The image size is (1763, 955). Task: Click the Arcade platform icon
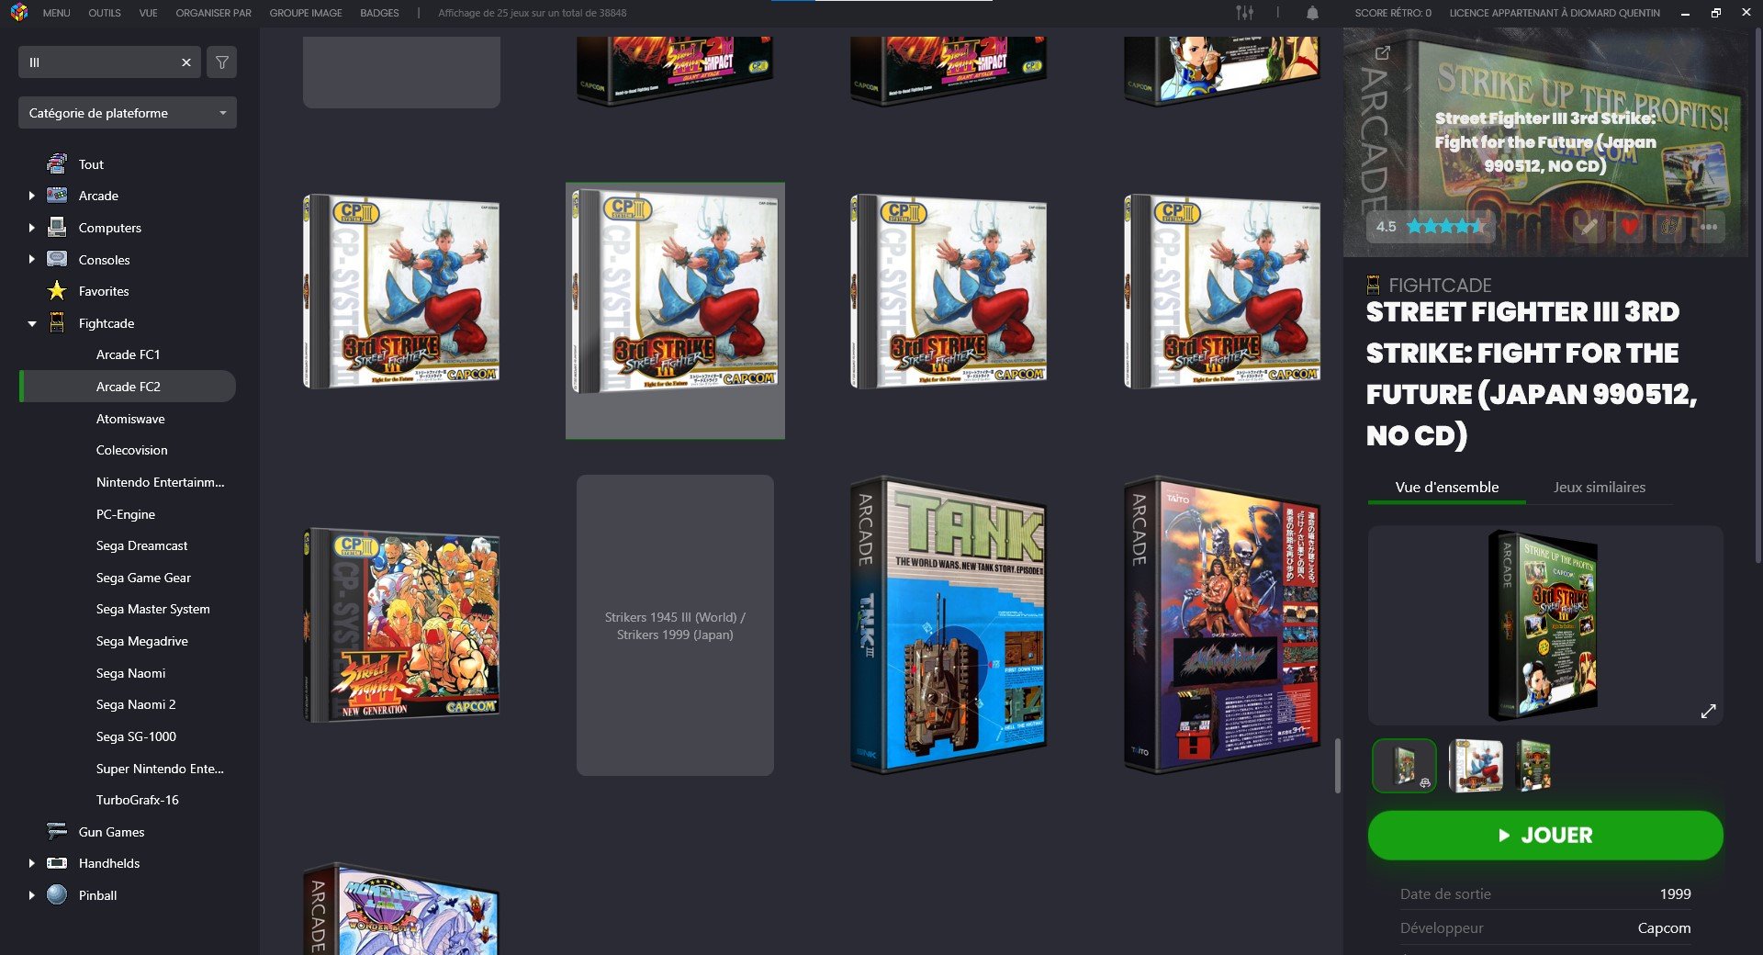[x=57, y=196]
